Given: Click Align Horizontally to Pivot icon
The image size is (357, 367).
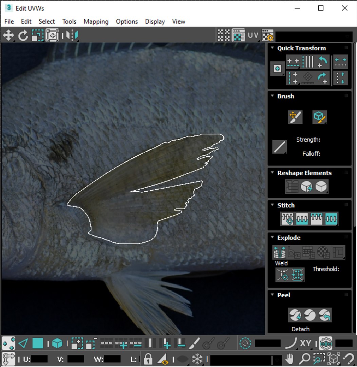Looking at the screenshot, I should [293, 62].
